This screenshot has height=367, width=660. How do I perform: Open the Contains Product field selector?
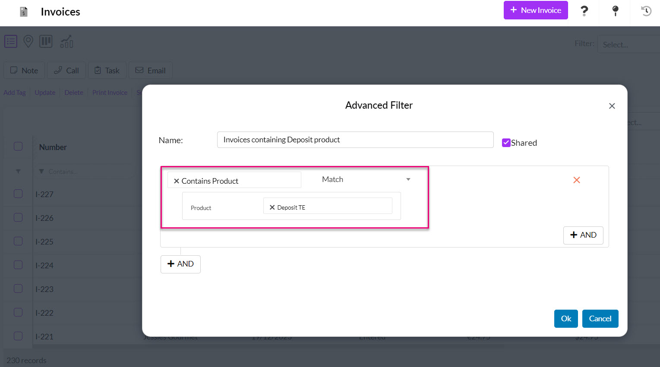[234, 180]
